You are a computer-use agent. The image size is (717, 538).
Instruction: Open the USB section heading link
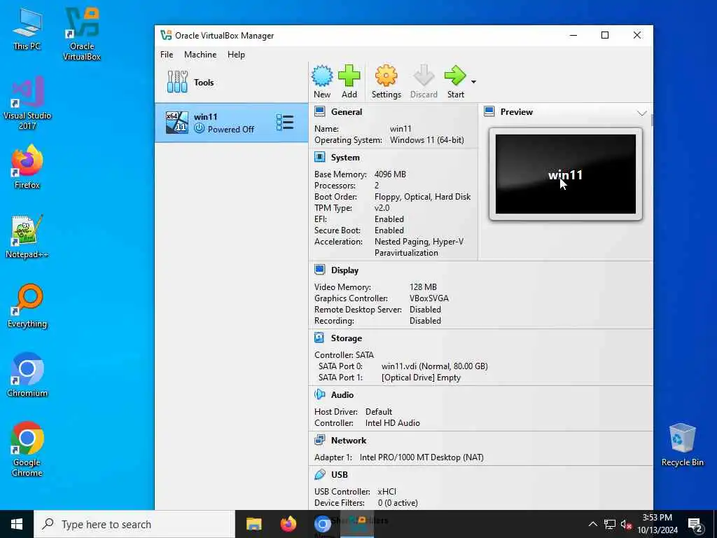340,474
